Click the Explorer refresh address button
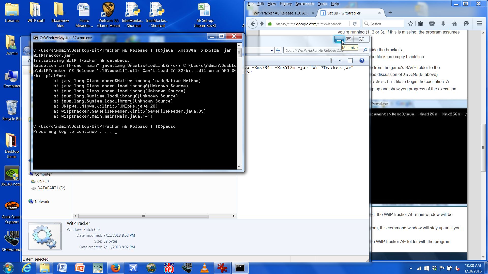This screenshot has height=274, width=488. (x=278, y=50)
